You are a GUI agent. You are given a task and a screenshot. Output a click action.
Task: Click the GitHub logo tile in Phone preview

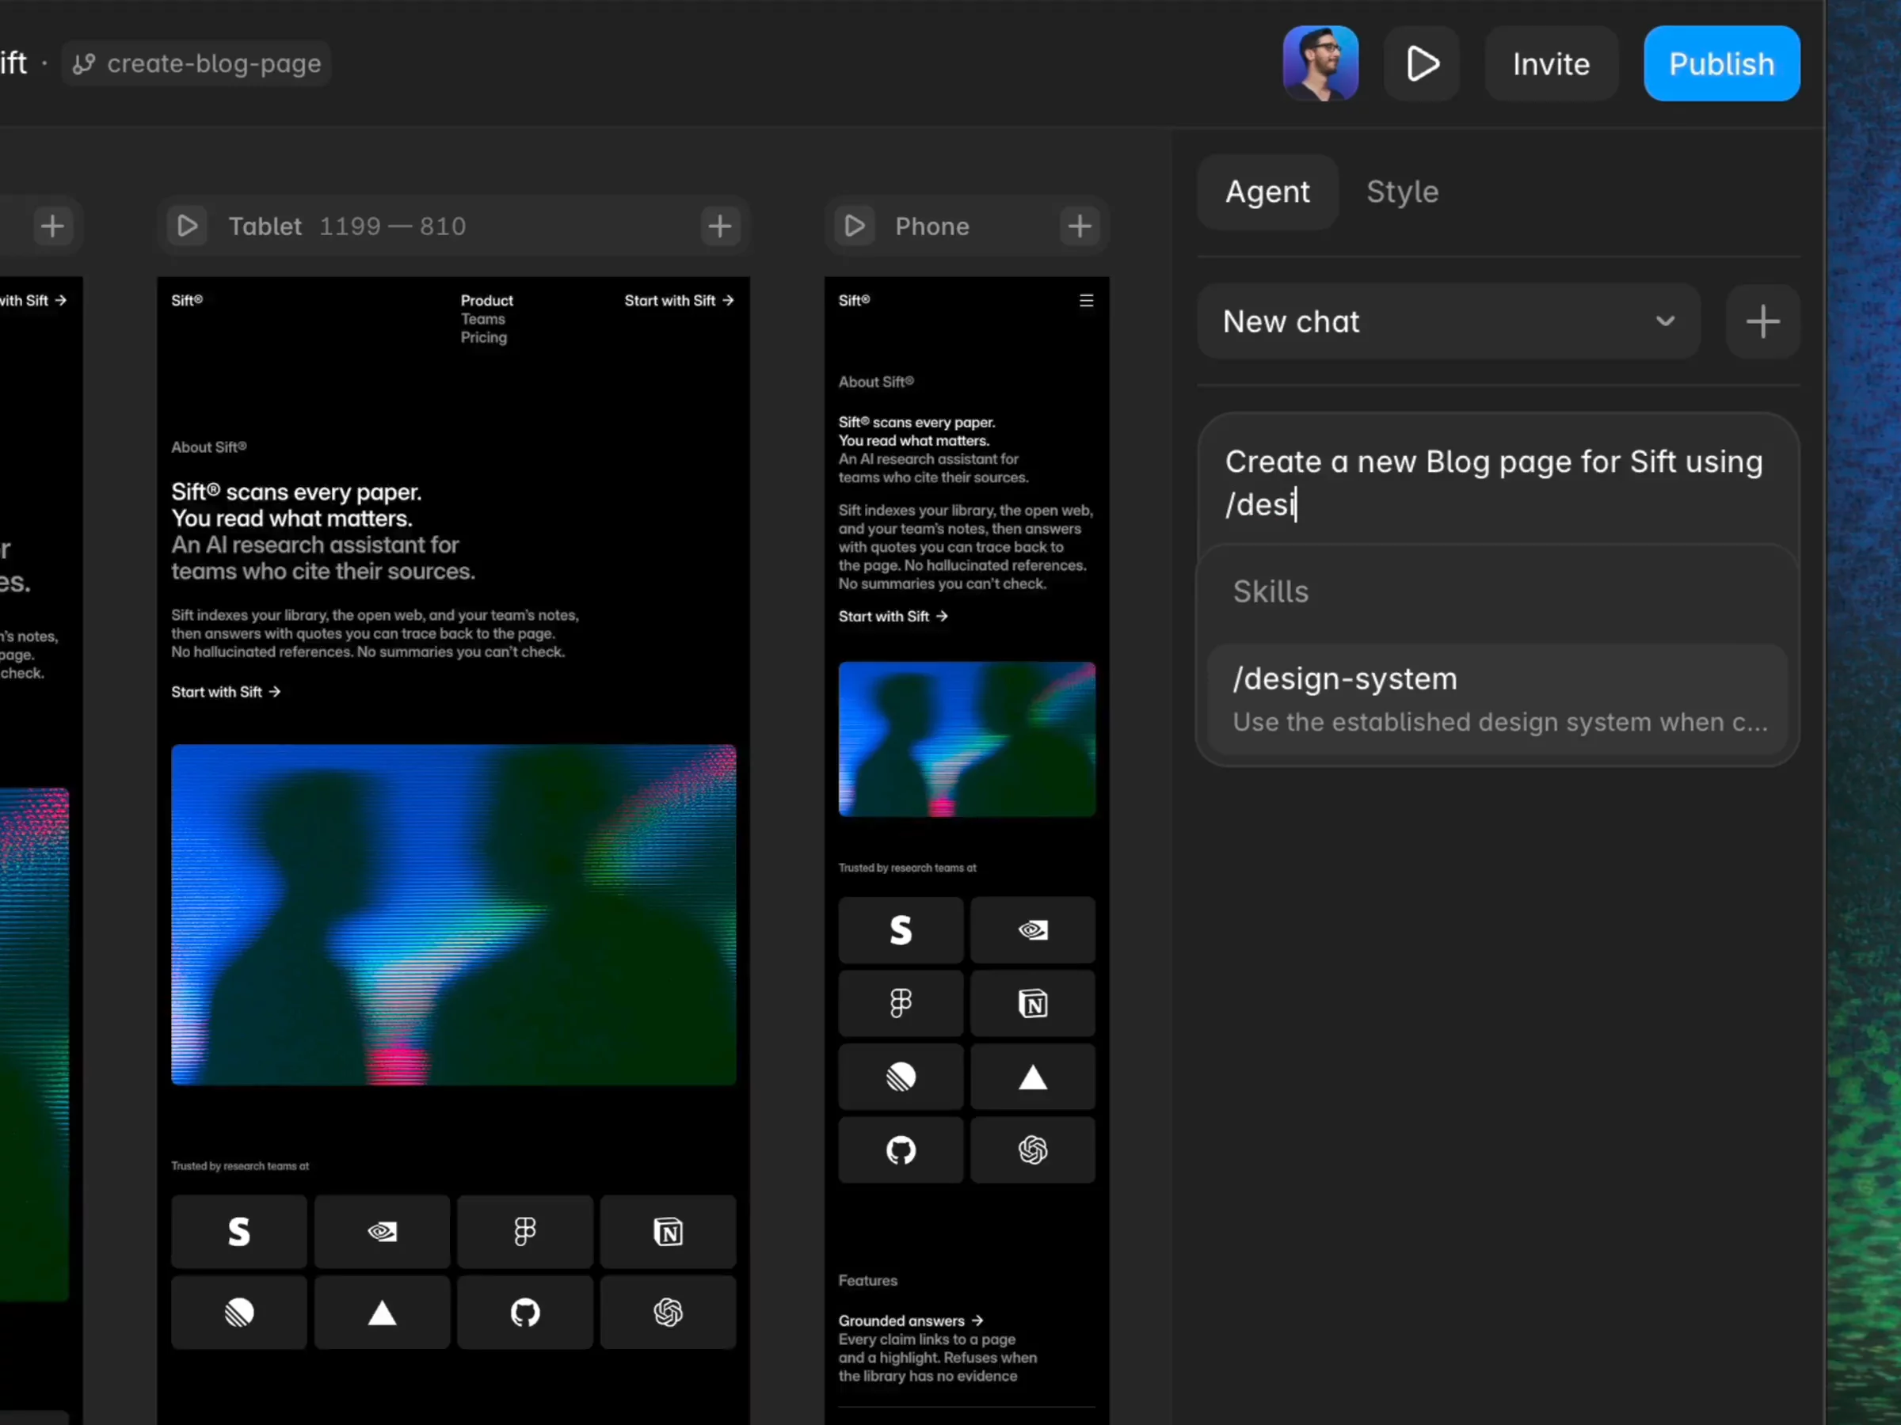901,1150
